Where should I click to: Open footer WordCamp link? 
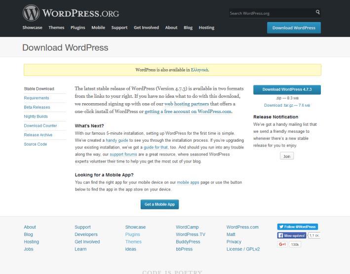tap(187, 227)
